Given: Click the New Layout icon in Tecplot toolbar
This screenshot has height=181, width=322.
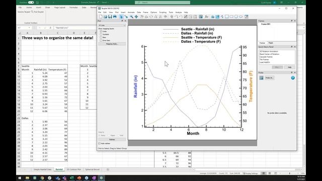Looking at the screenshot, I should tap(101, 17).
